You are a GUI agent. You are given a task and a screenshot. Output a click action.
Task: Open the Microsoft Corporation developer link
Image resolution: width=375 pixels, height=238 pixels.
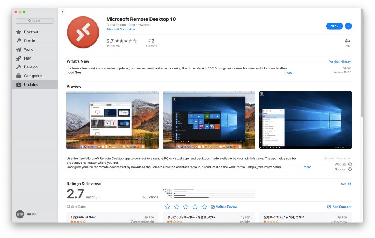(121, 29)
